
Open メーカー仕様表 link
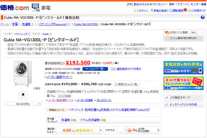85,100
